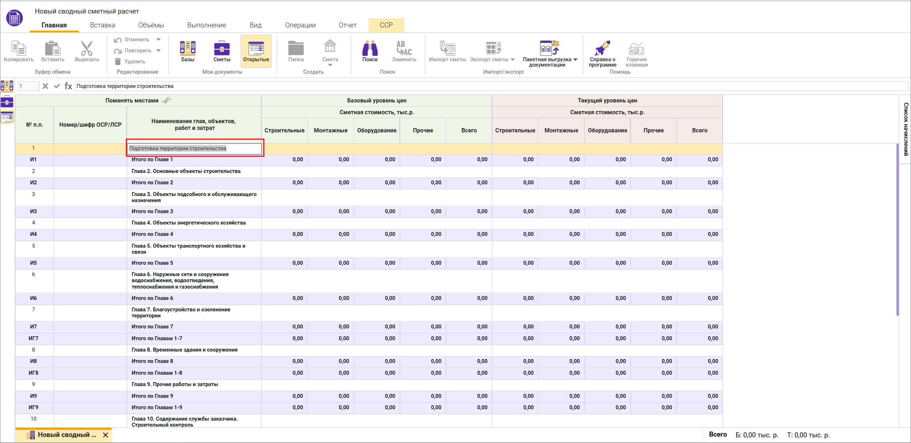Click the sidebar databases icon
This screenshot has width=911, height=443.
pyautogui.click(x=7, y=86)
